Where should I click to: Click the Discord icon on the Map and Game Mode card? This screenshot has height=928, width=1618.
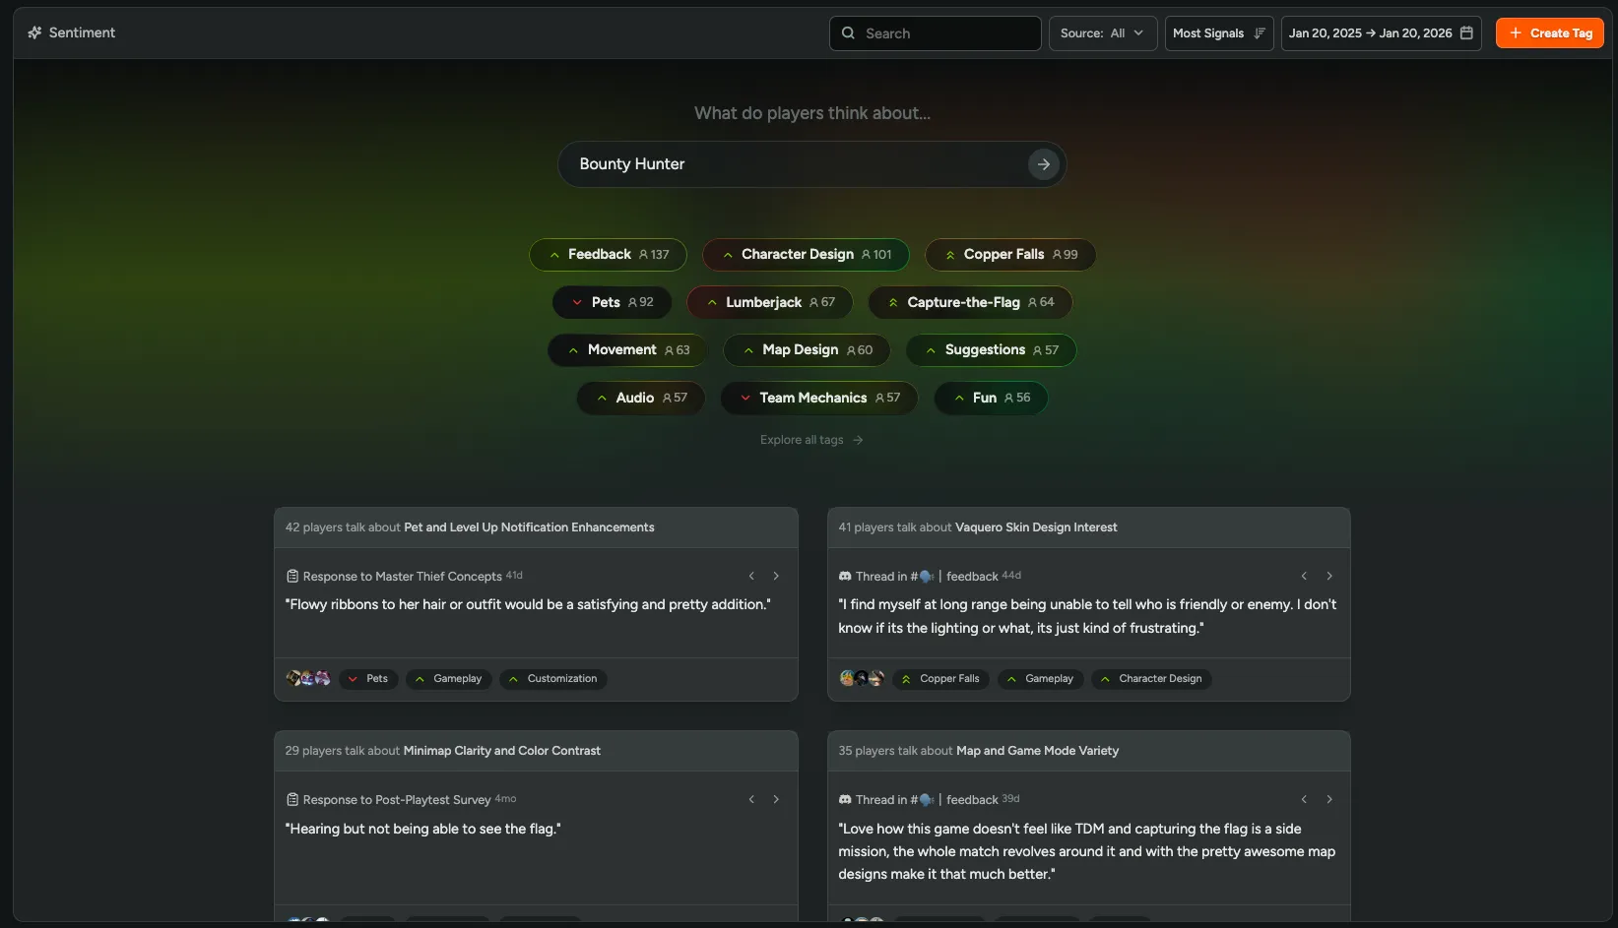(x=844, y=799)
